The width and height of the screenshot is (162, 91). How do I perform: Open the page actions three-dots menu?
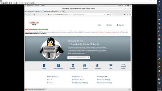coord(108,15)
